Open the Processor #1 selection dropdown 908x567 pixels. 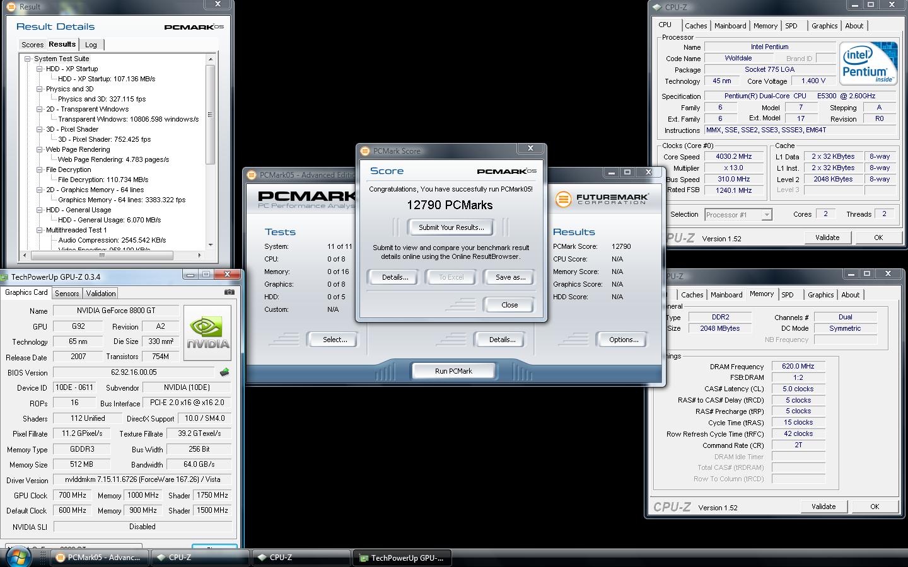[x=767, y=215]
